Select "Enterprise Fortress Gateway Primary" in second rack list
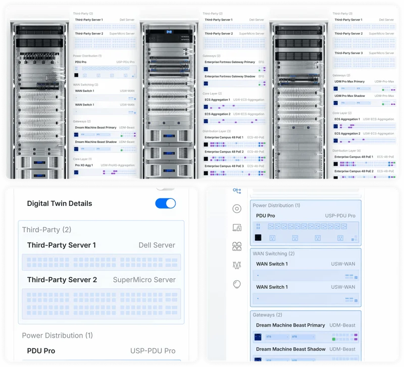 coord(230,62)
